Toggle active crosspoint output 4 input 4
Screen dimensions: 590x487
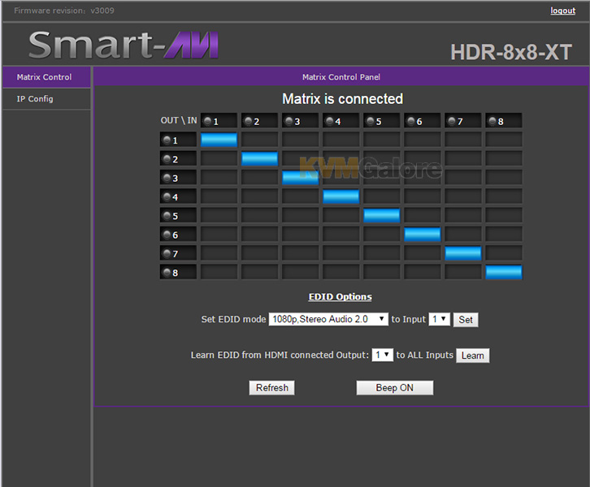[341, 196]
